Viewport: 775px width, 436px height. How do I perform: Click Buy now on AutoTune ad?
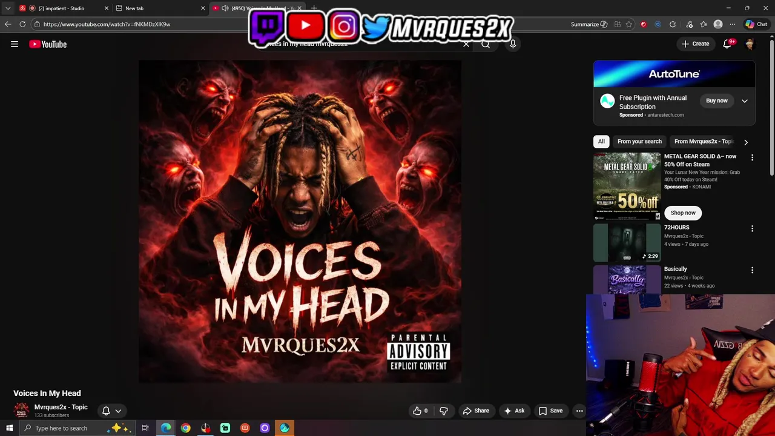click(717, 101)
